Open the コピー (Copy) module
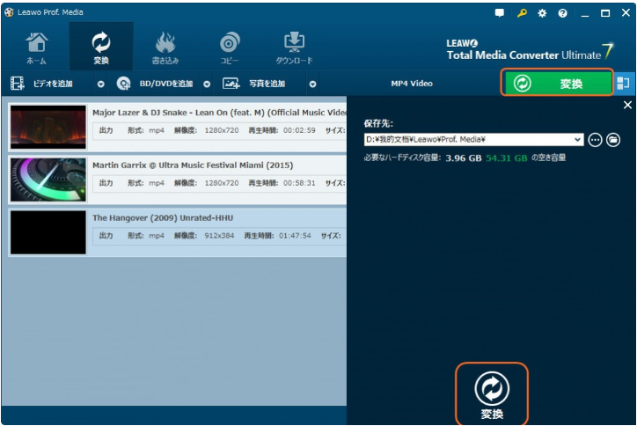637x426 pixels. [230, 48]
